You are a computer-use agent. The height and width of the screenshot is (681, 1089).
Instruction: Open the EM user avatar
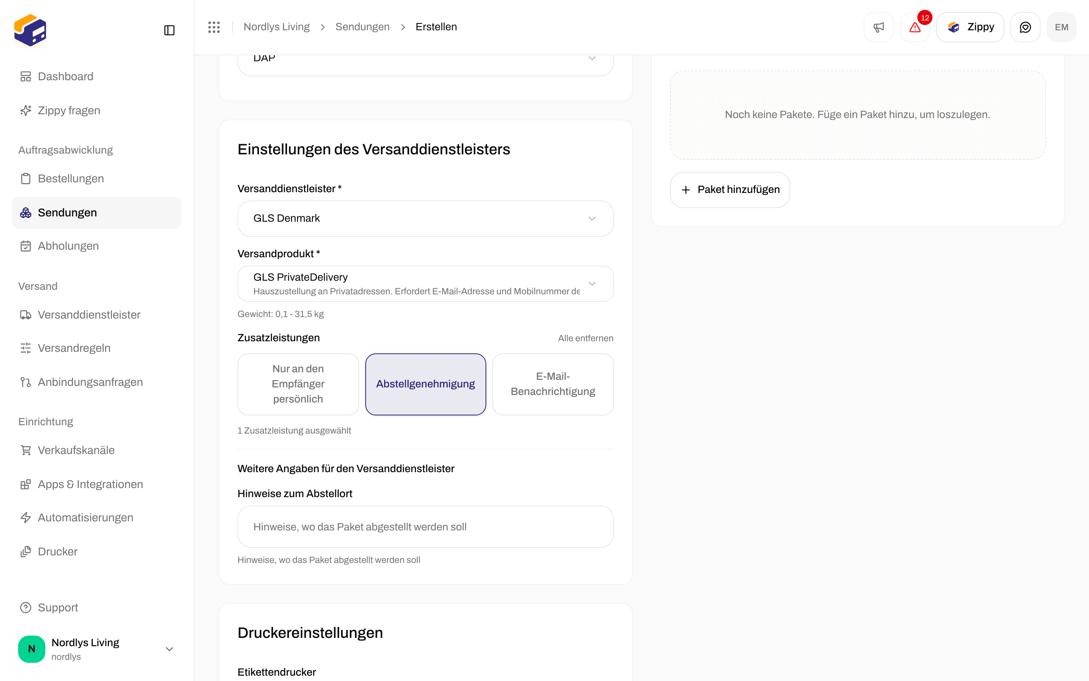pyautogui.click(x=1061, y=27)
